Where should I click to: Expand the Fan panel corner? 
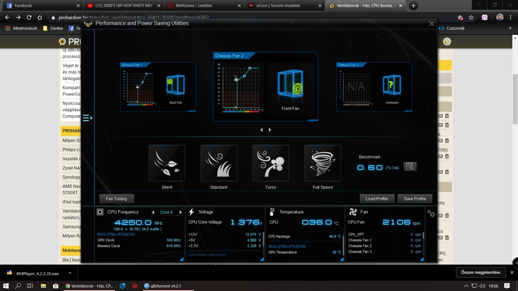pos(422,259)
